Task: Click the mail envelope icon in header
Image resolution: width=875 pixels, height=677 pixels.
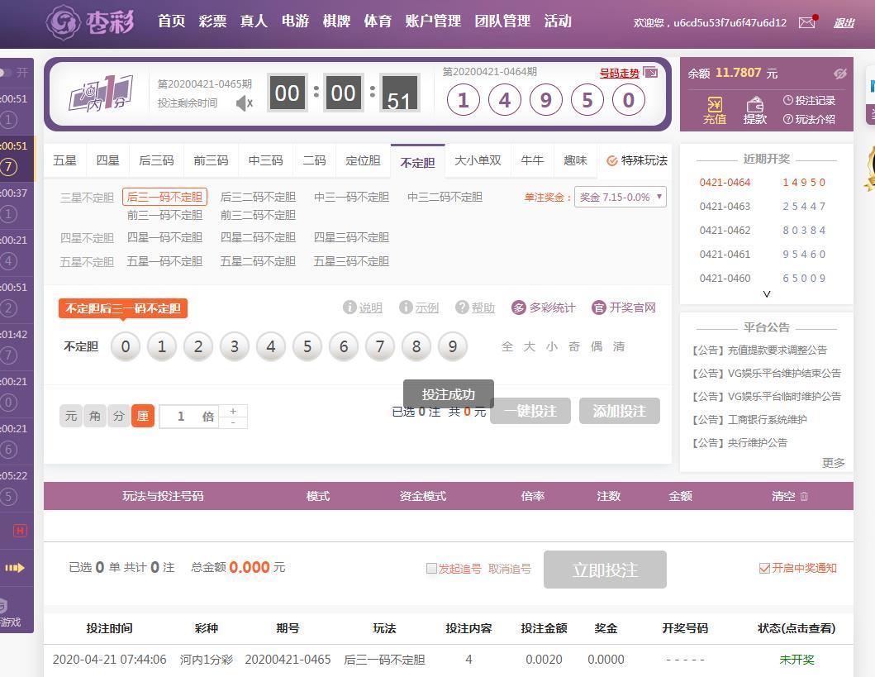Action: [806, 23]
